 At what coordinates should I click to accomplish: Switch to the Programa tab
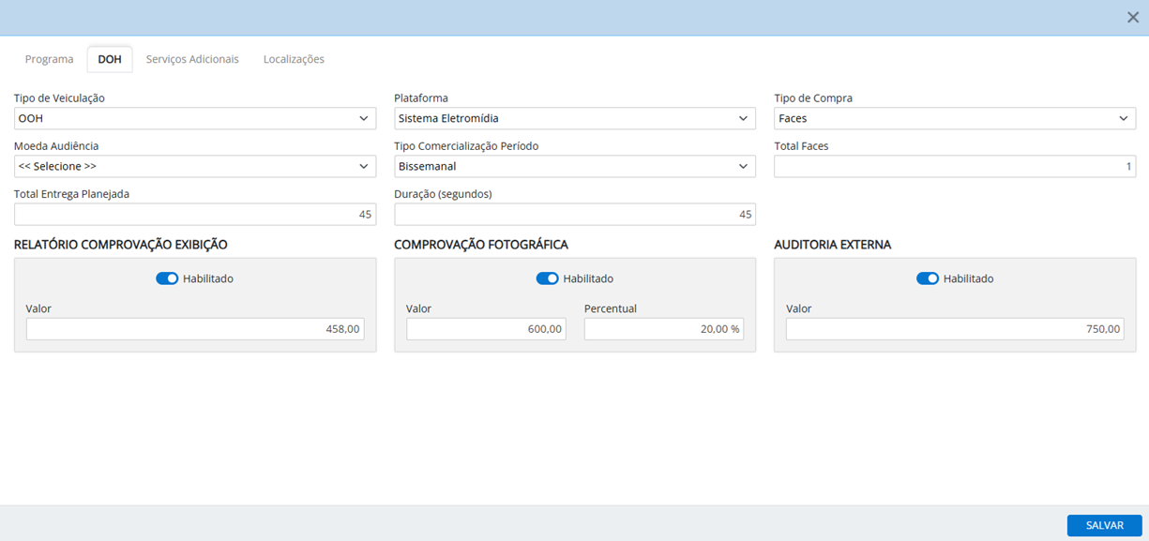point(49,59)
